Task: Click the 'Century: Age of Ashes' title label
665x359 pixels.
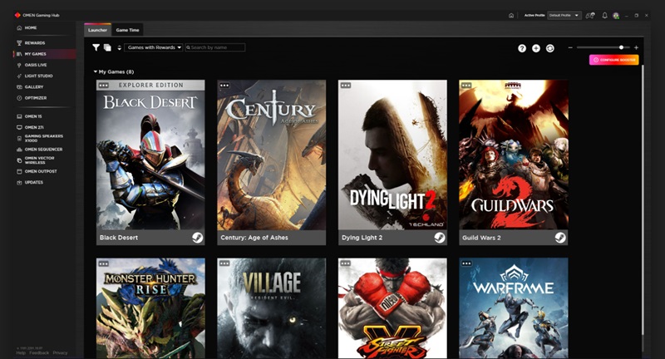Action: pos(254,238)
